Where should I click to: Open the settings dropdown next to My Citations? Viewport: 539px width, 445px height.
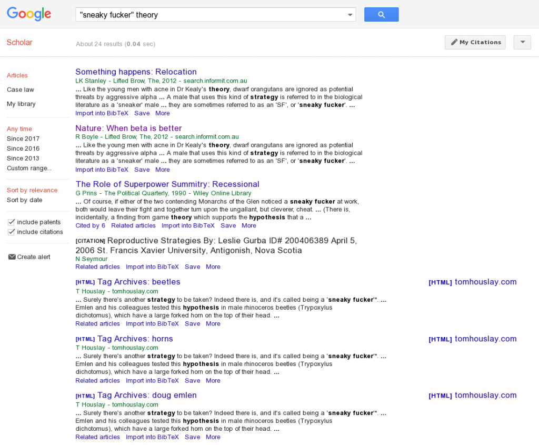click(x=522, y=42)
